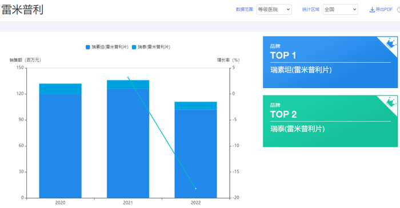Open the 统计区域 dropdown showing 全国
The width and height of the screenshot is (400, 208).
pos(341,10)
